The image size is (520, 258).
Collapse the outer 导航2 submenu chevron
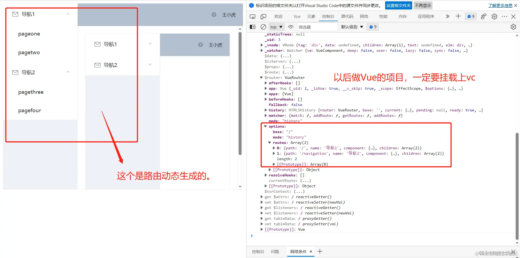click(x=68, y=72)
